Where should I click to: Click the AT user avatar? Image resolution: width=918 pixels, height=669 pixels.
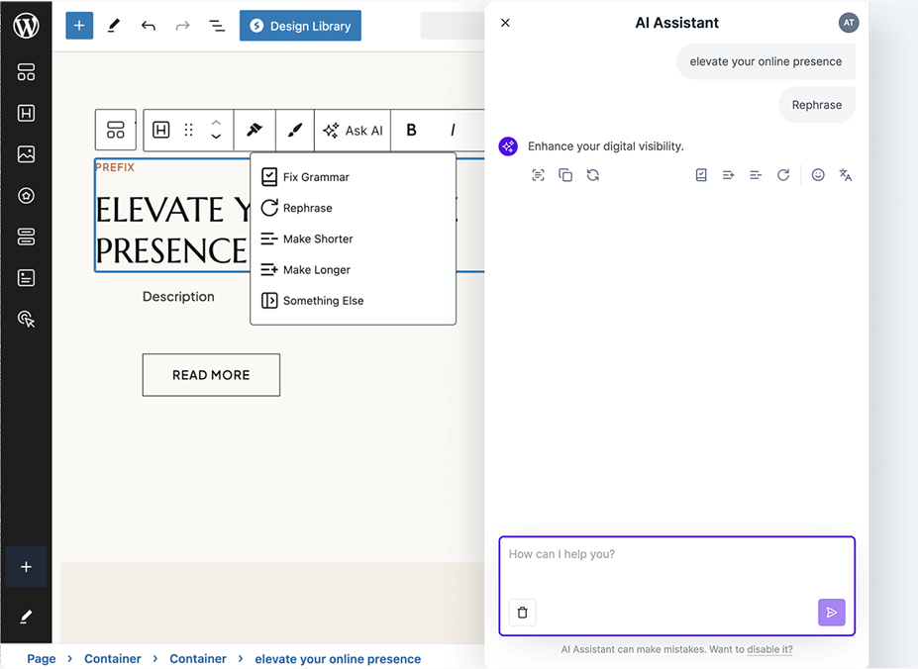[849, 23]
